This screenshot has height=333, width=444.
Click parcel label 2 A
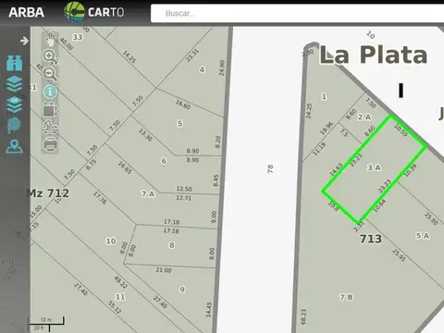point(364,117)
